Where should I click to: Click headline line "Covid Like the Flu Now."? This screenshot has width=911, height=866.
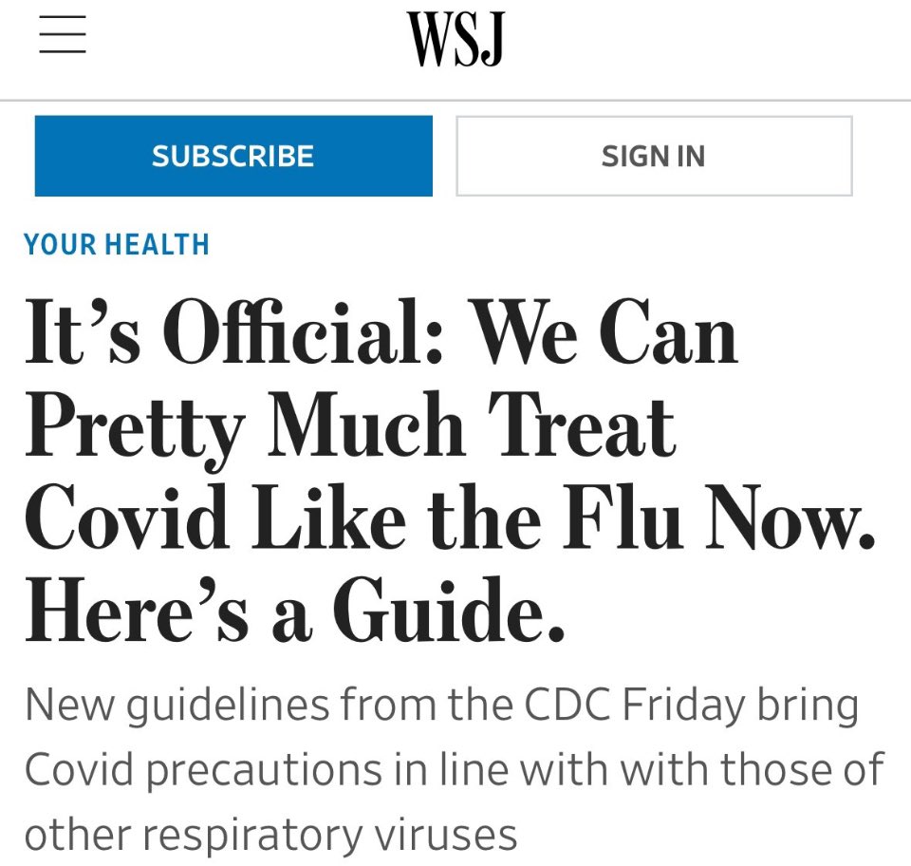coord(450,517)
